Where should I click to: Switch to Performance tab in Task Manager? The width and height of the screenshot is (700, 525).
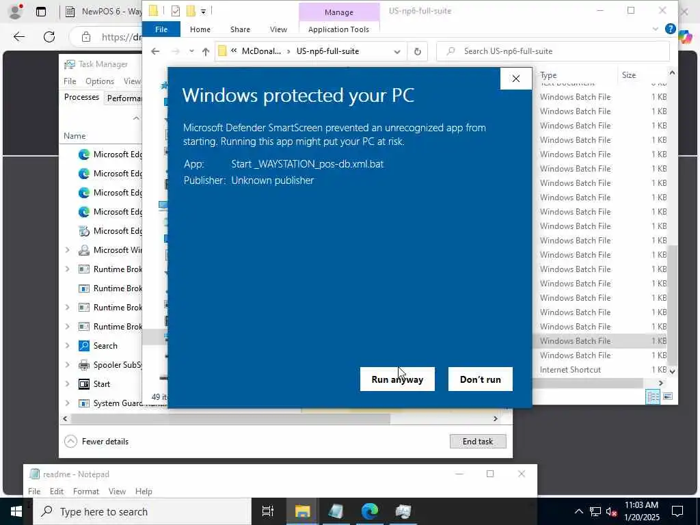pos(123,98)
